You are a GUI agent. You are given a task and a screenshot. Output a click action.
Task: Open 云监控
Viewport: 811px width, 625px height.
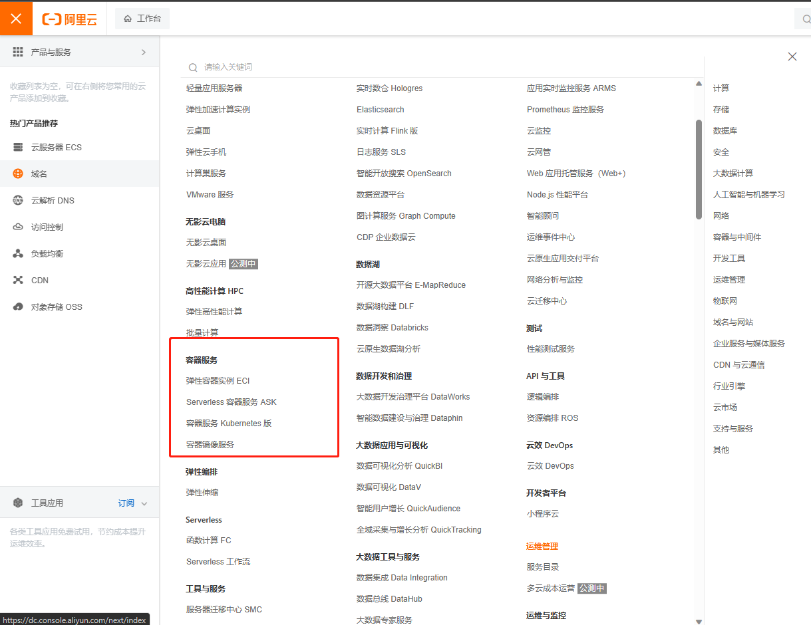click(x=539, y=130)
